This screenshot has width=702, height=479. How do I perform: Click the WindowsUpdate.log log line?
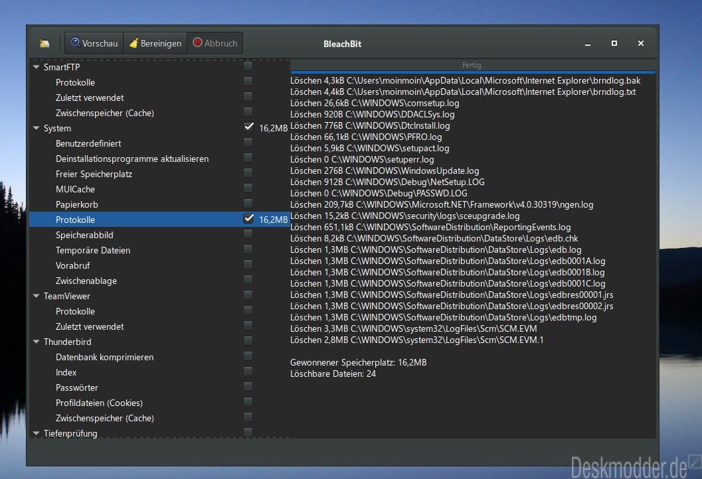385,171
